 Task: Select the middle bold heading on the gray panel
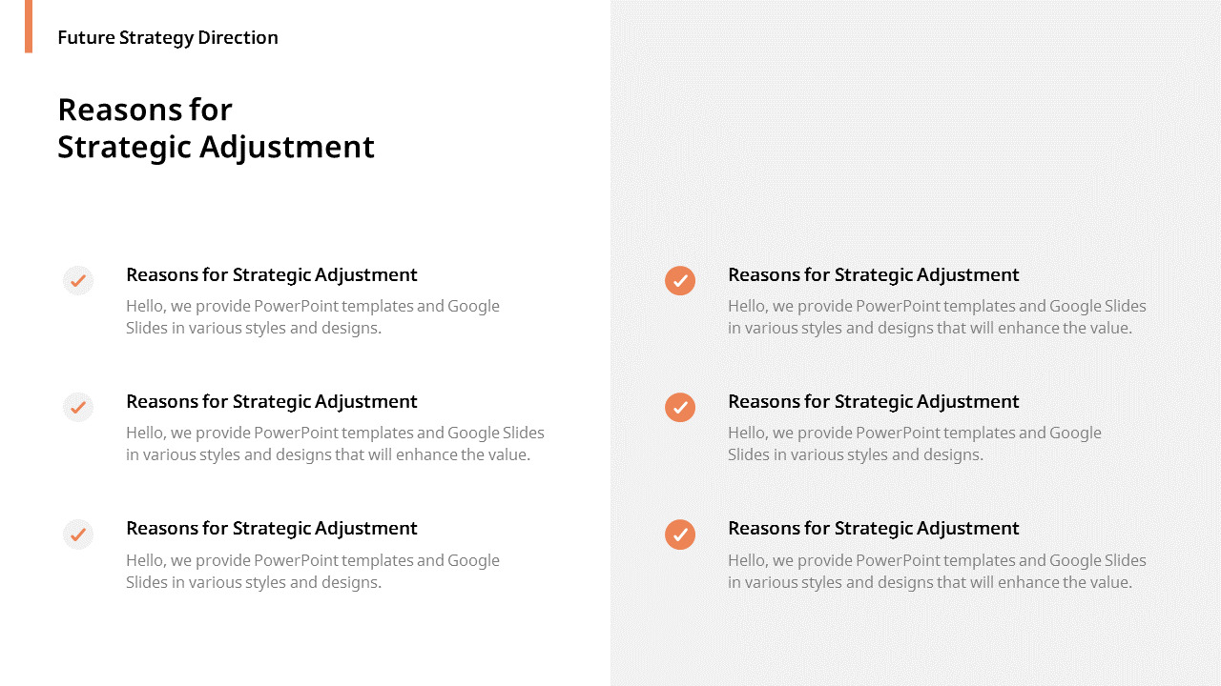pyautogui.click(x=874, y=401)
